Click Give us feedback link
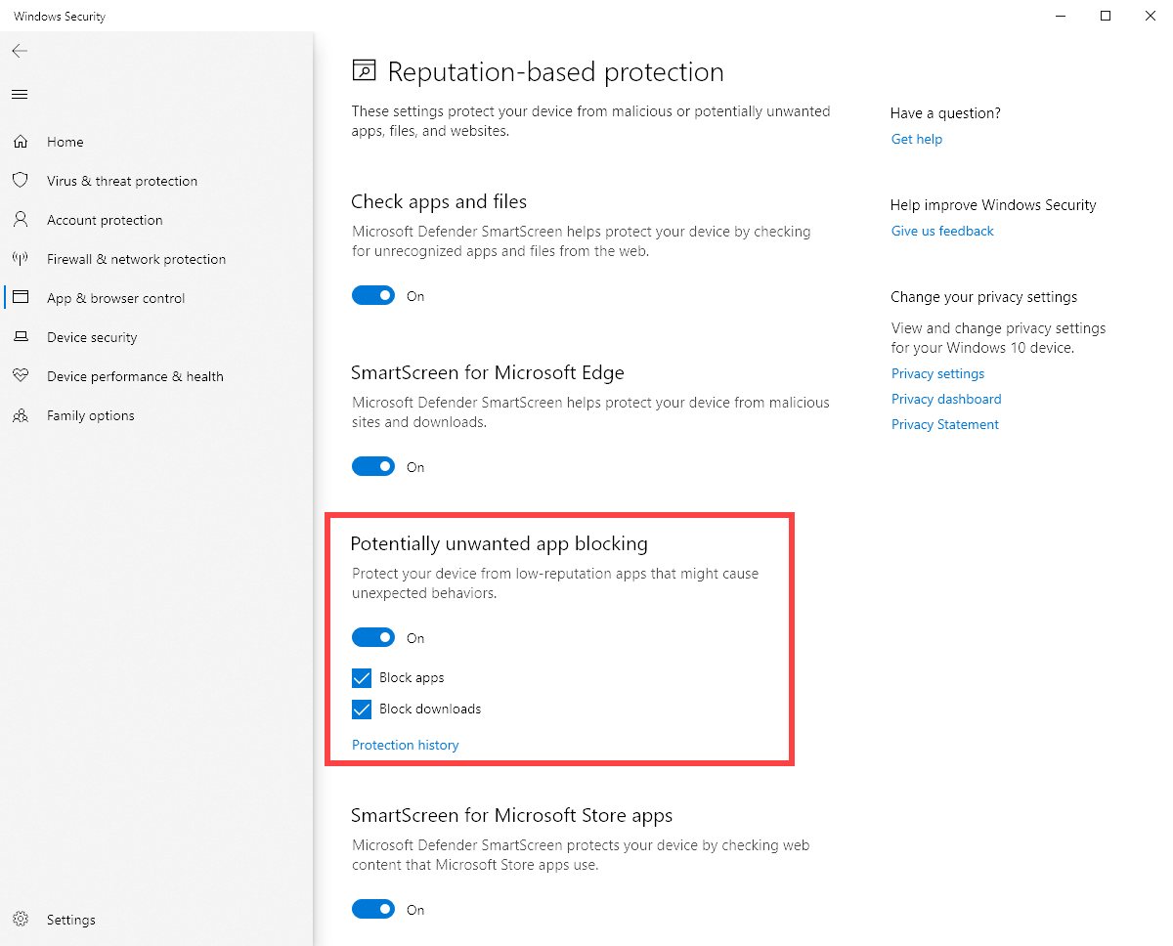The image size is (1173, 946). tap(942, 231)
